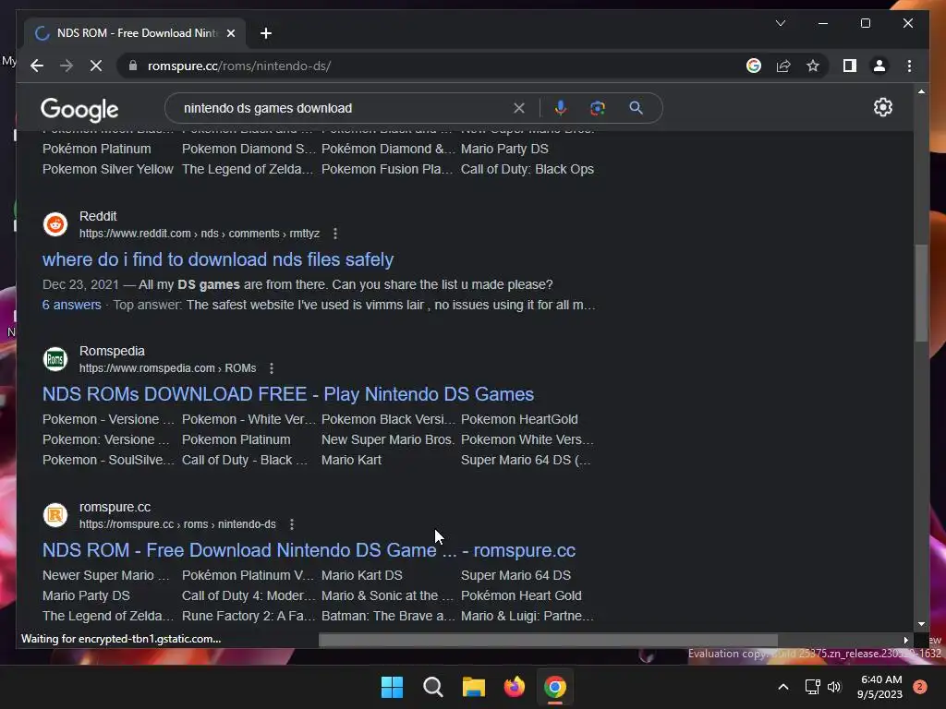This screenshot has height=709, width=946.
Task: Open File Explorer from taskbar
Action: pyautogui.click(x=474, y=687)
